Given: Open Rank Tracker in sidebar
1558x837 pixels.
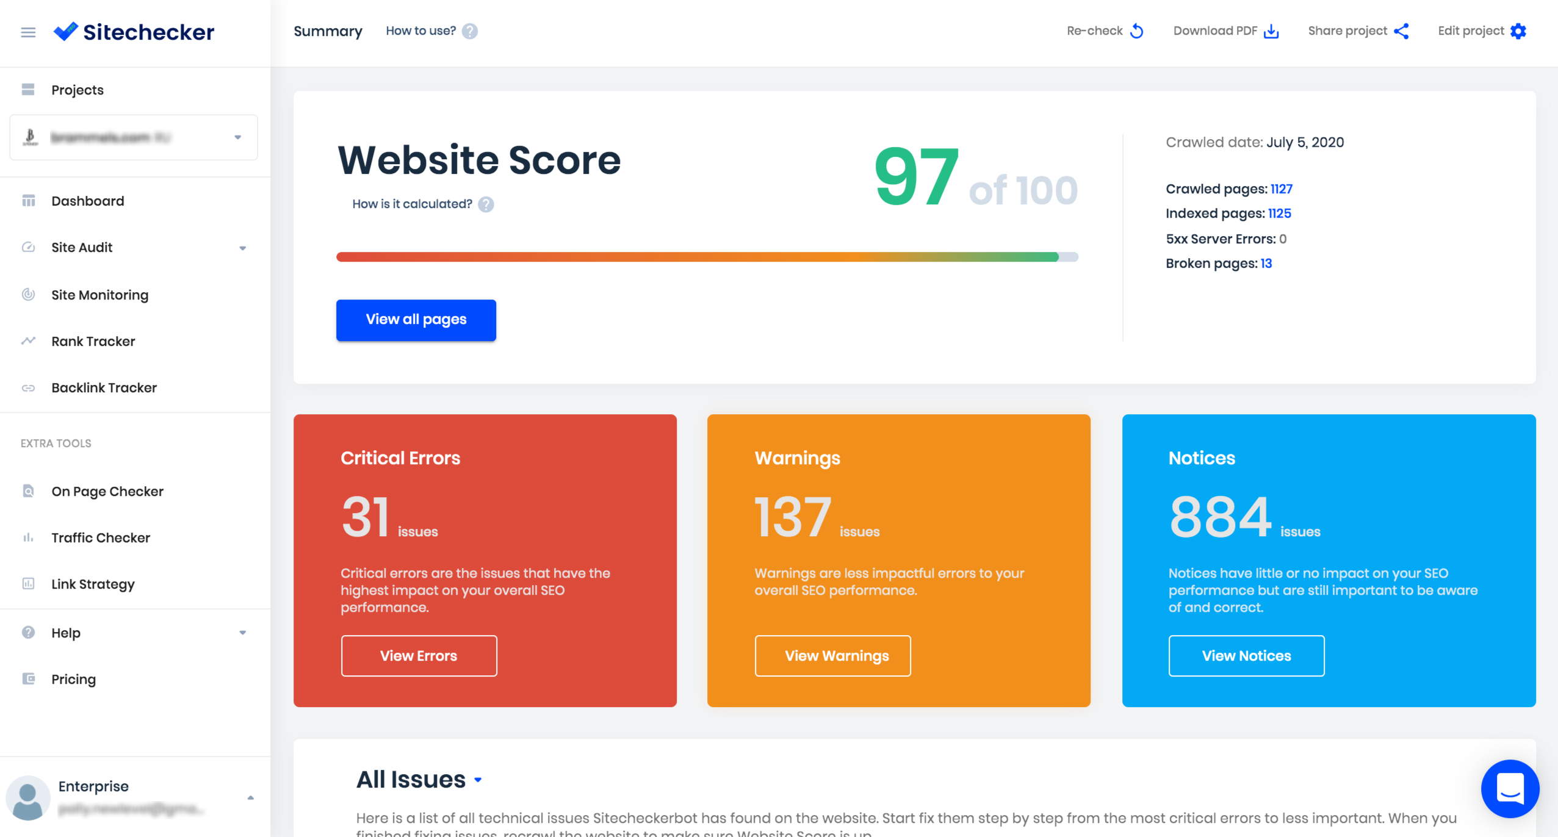Looking at the screenshot, I should click(x=93, y=342).
